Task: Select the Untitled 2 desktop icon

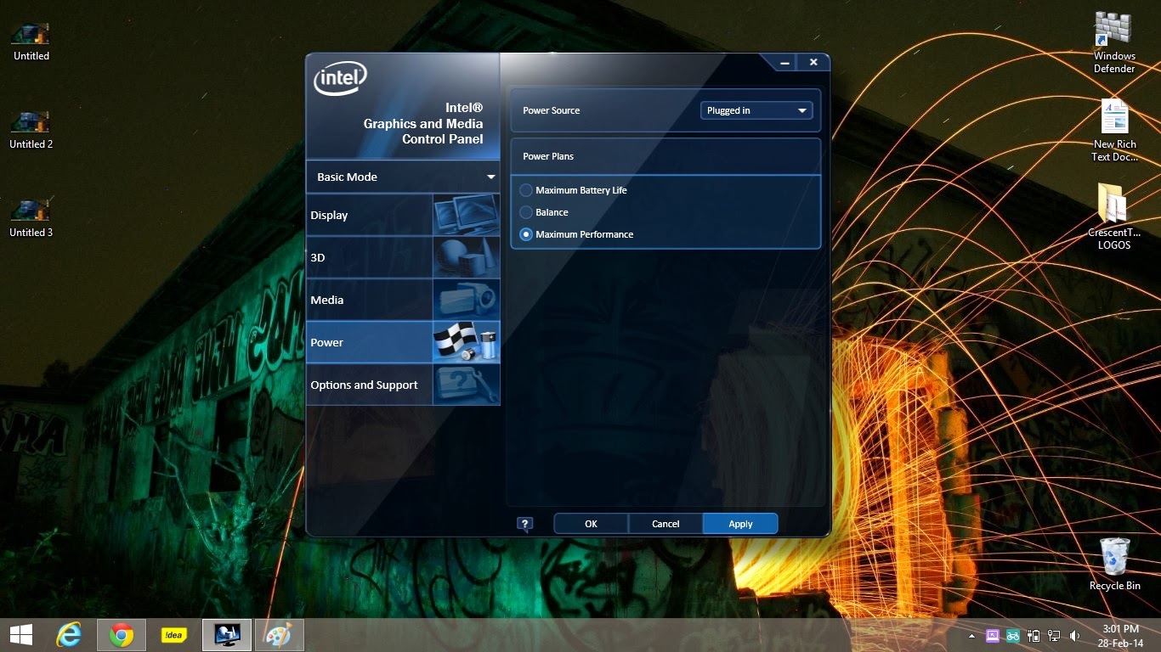Action: [31, 129]
